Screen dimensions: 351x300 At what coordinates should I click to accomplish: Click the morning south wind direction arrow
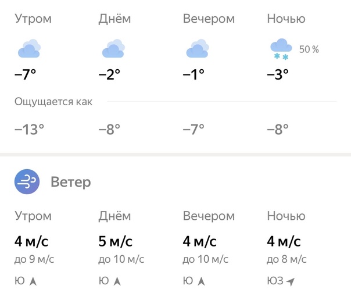pos(33,281)
